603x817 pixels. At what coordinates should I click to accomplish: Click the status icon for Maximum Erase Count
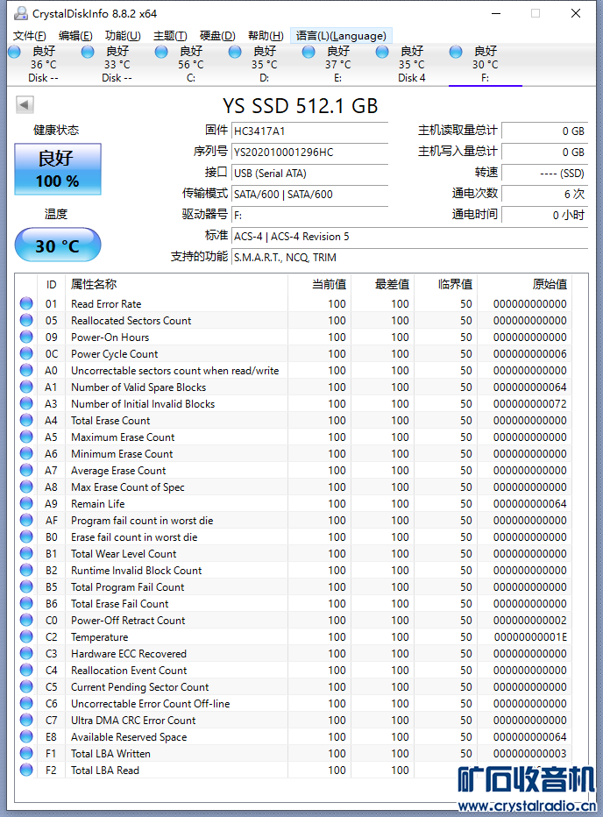tap(26, 437)
